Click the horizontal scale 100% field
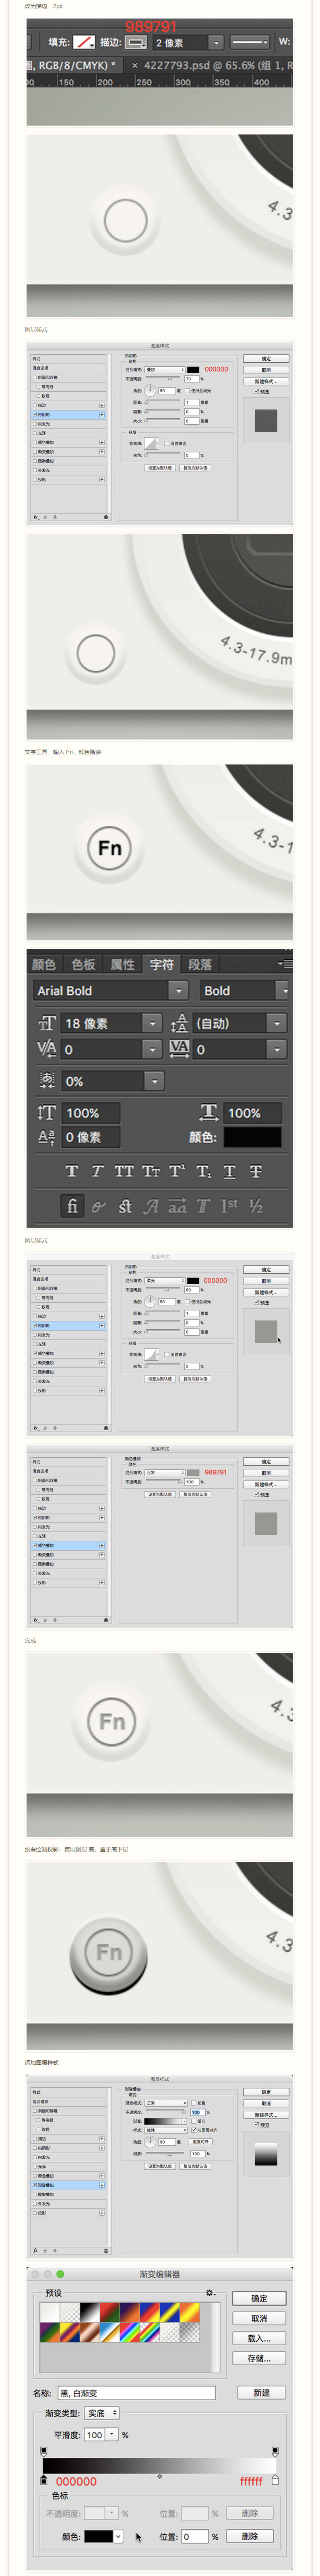 [x=252, y=1113]
